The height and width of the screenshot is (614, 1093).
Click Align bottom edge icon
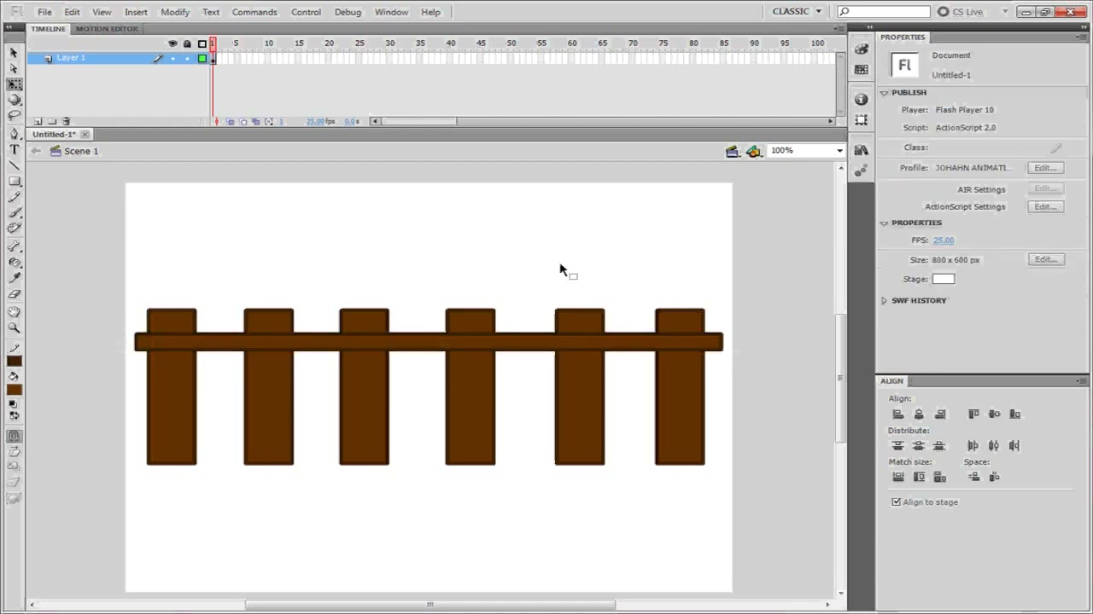click(1014, 414)
